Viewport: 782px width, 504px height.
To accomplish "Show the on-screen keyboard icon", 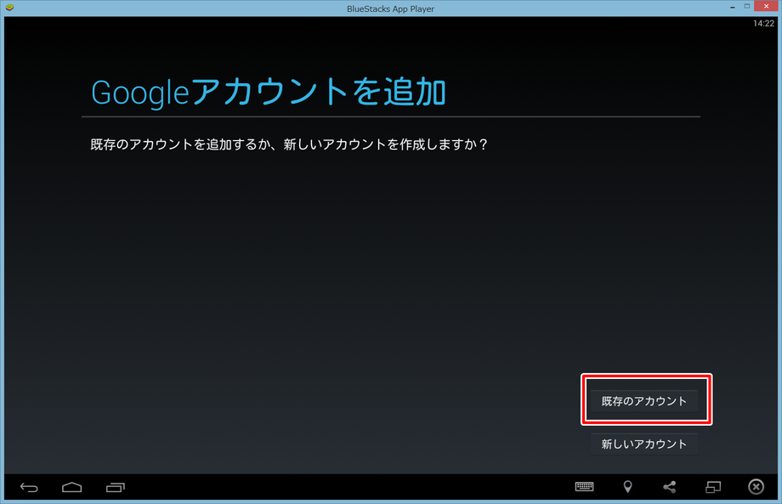I will (584, 487).
